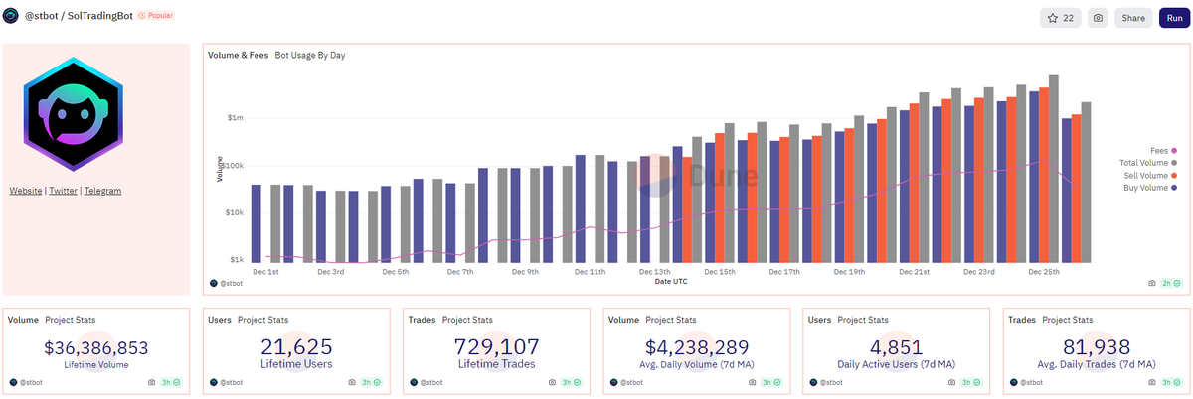Click the 729,107 lifetime trades value
This screenshot has width=1193, height=399.
[x=497, y=347]
